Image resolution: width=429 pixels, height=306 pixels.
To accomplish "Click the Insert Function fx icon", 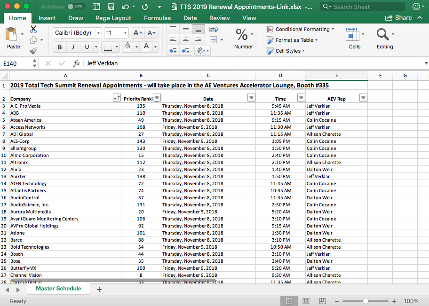I will tap(76, 63).
